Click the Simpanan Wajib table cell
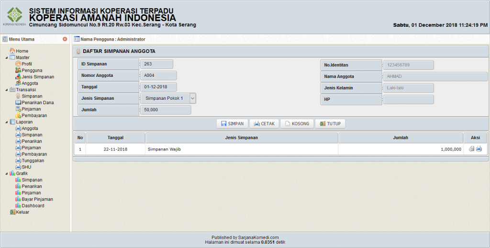 click(x=242, y=149)
